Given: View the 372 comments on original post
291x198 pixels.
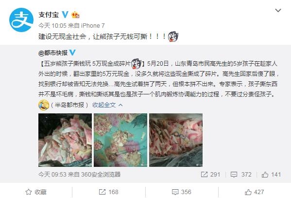Looking at the screenshot, I should pos(241,174).
